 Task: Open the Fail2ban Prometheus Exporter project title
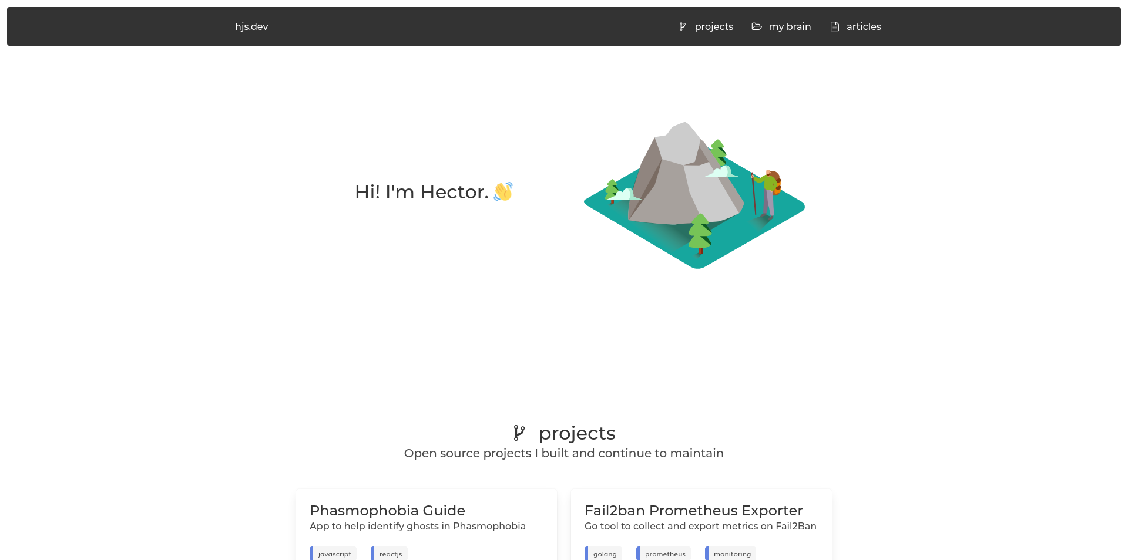[x=693, y=510]
